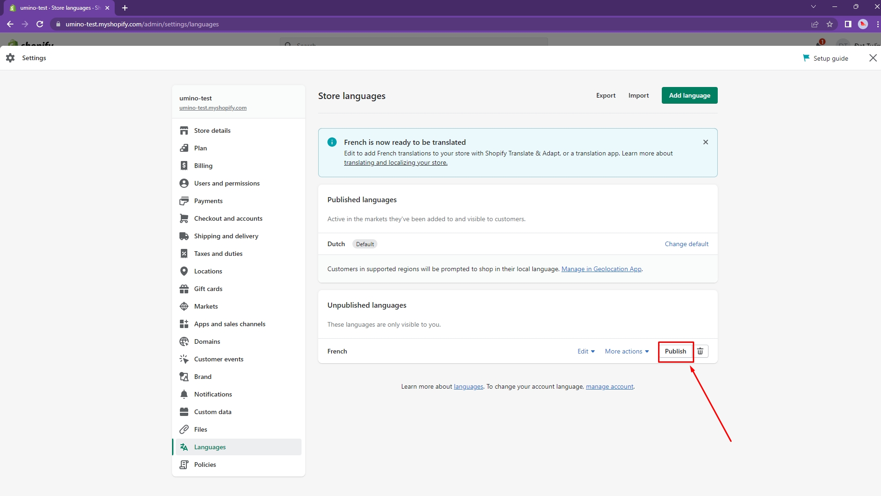
Task: Share this page via address bar icon
Action: pos(815,24)
